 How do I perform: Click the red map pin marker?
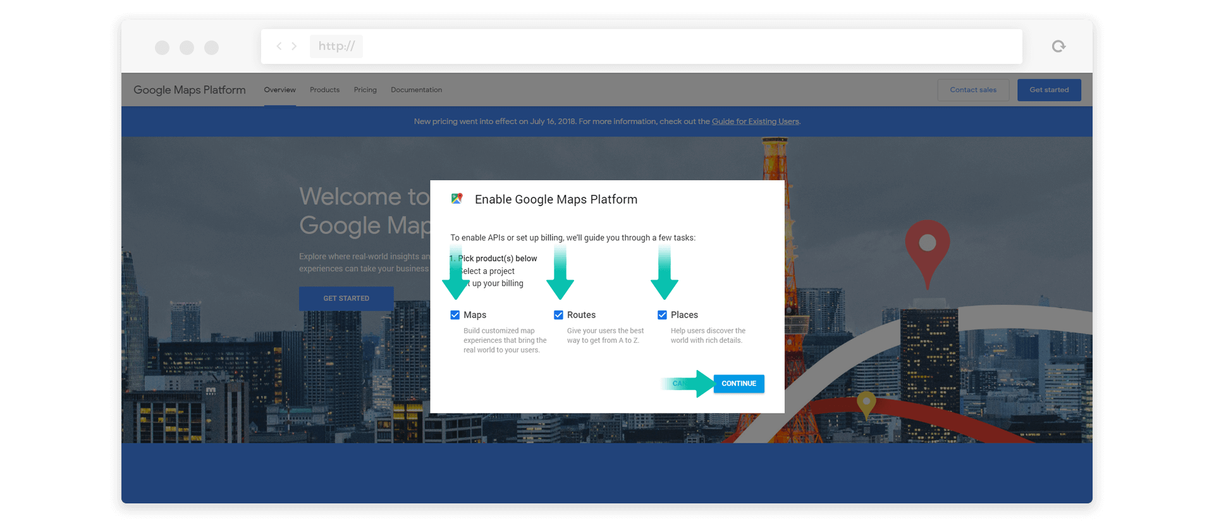[927, 254]
